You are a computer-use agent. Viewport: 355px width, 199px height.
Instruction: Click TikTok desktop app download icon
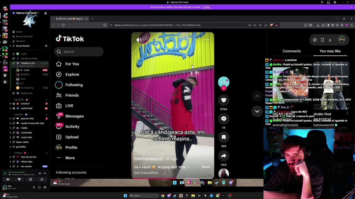tap(330, 40)
